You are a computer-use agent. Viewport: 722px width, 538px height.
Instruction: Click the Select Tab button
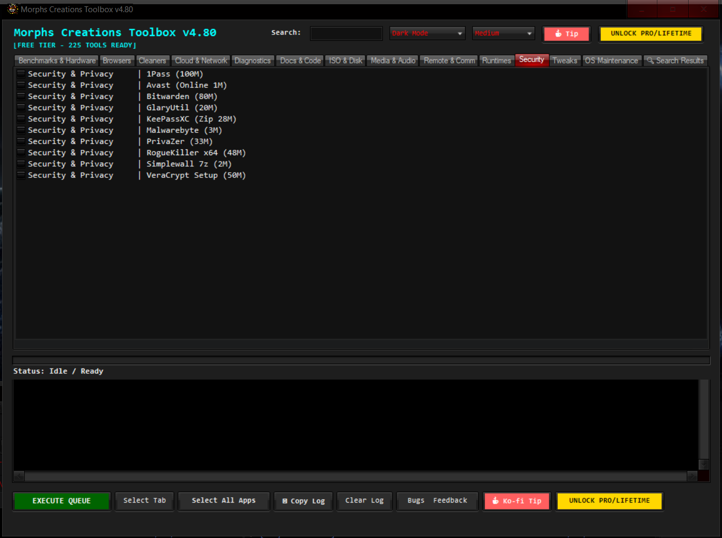tap(145, 501)
